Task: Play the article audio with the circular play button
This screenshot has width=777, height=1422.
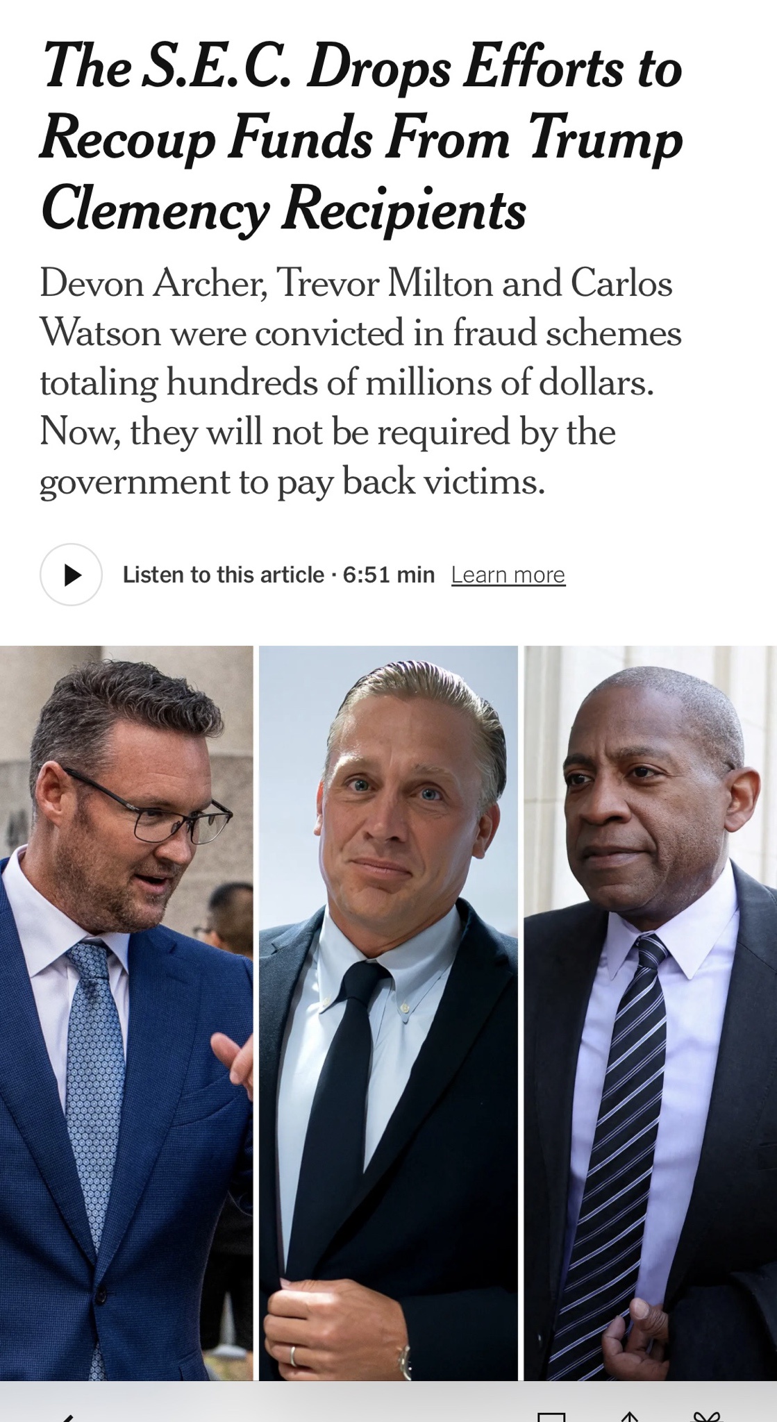Action: [71, 574]
